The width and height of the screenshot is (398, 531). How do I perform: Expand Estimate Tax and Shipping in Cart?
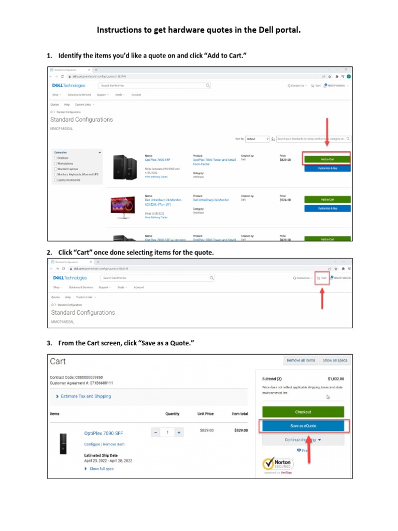83,396
